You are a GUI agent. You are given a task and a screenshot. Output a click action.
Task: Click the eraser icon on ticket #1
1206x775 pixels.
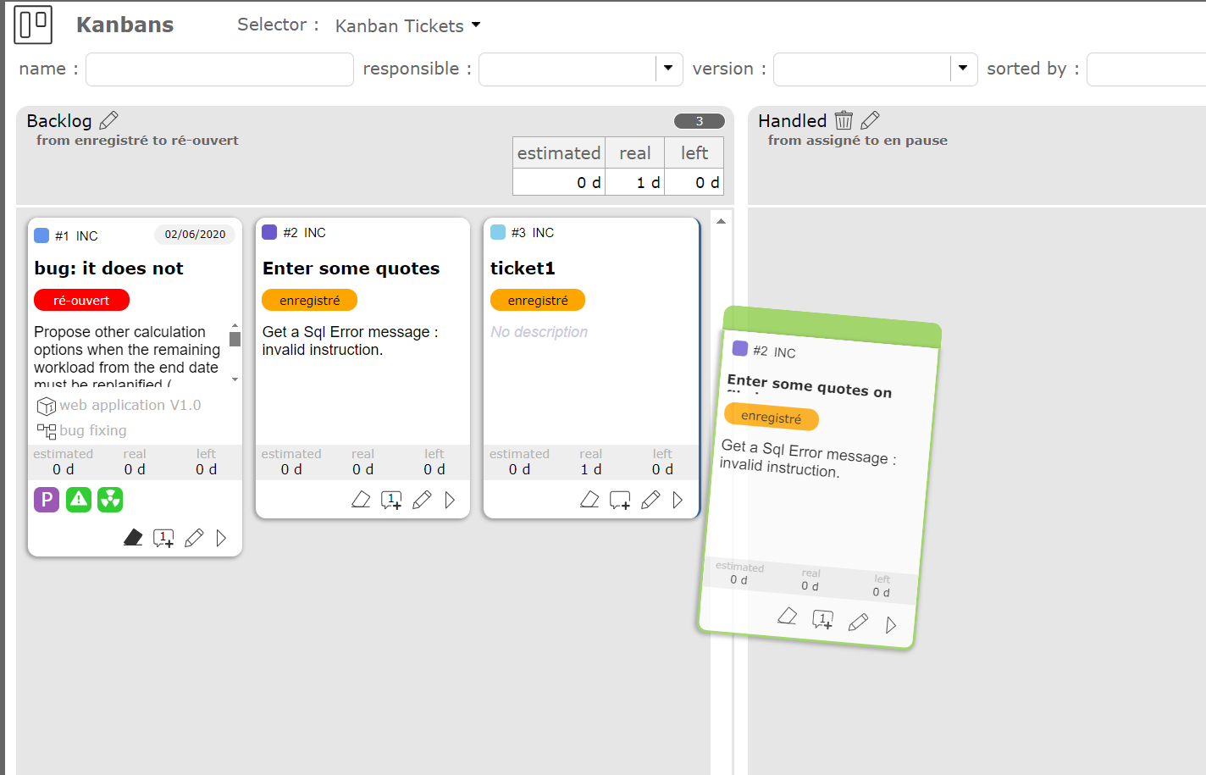[x=133, y=538]
